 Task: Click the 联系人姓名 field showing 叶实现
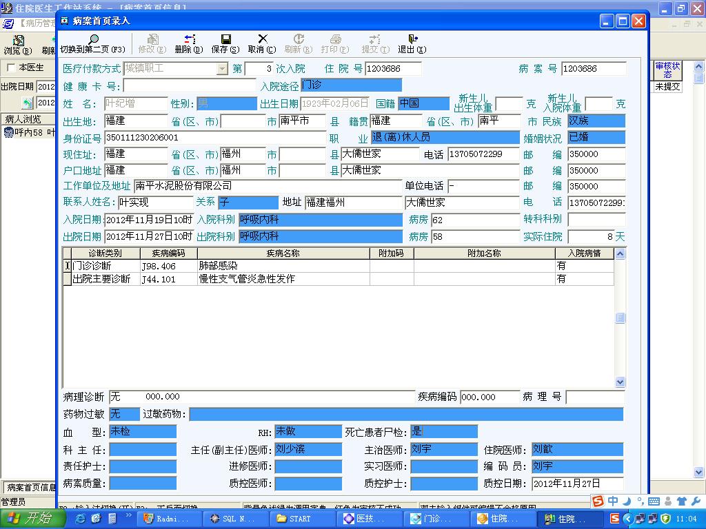155,203
